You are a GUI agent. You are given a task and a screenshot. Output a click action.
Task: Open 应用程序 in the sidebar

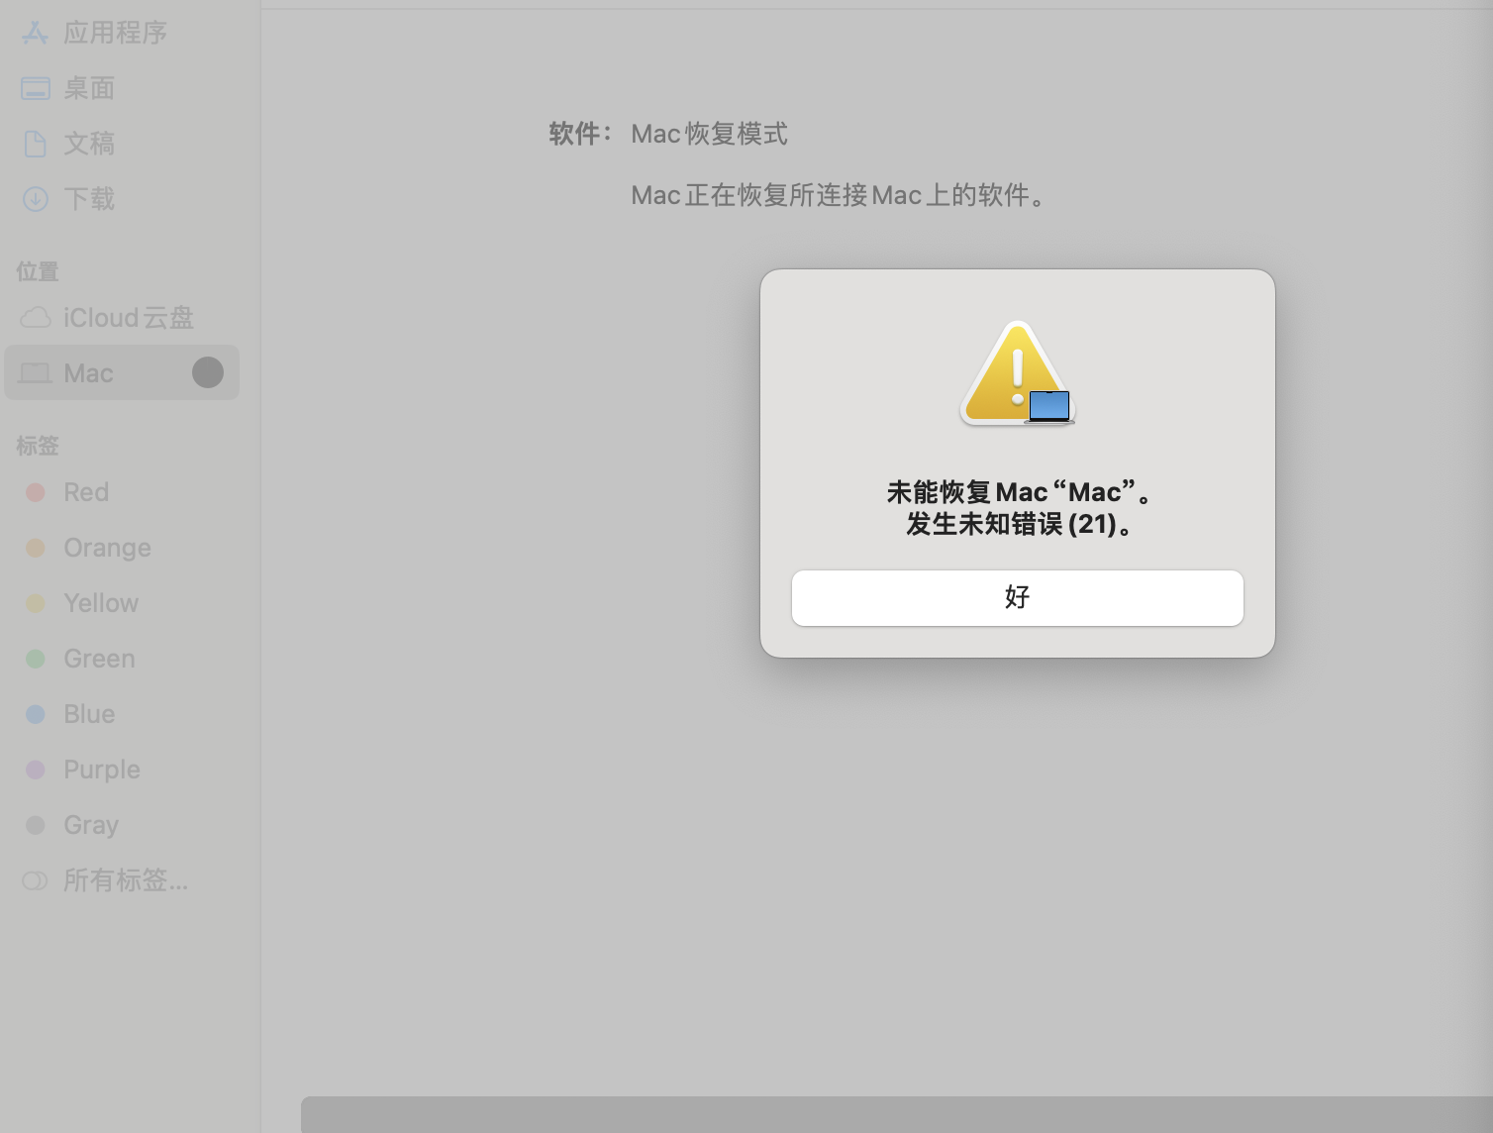(x=95, y=33)
